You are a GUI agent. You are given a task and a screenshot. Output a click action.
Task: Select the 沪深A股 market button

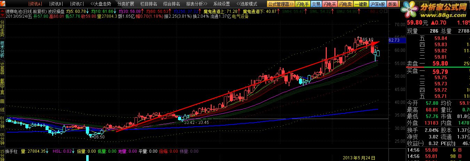click(x=377, y=4)
